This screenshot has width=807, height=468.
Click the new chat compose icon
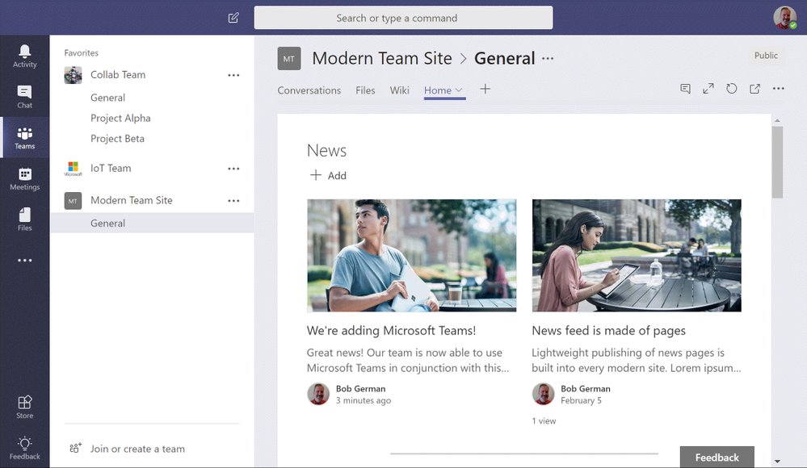coord(233,18)
